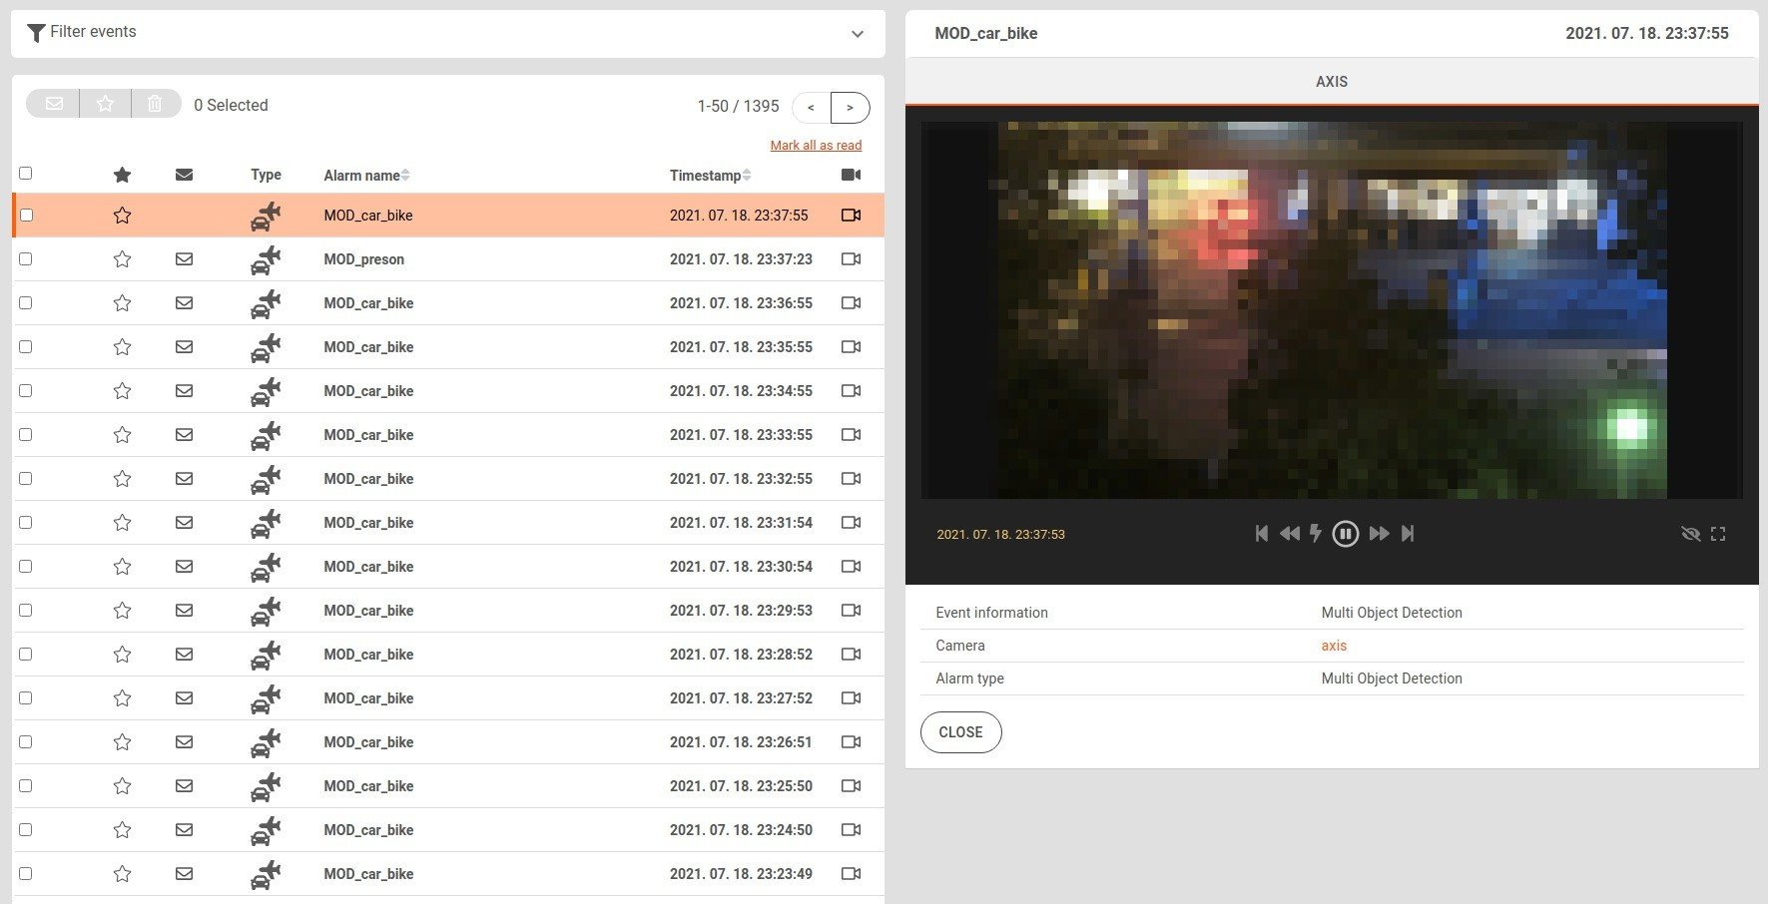Viewport: 1768px width, 904px height.
Task: Go to next page of events
Action: [850, 107]
